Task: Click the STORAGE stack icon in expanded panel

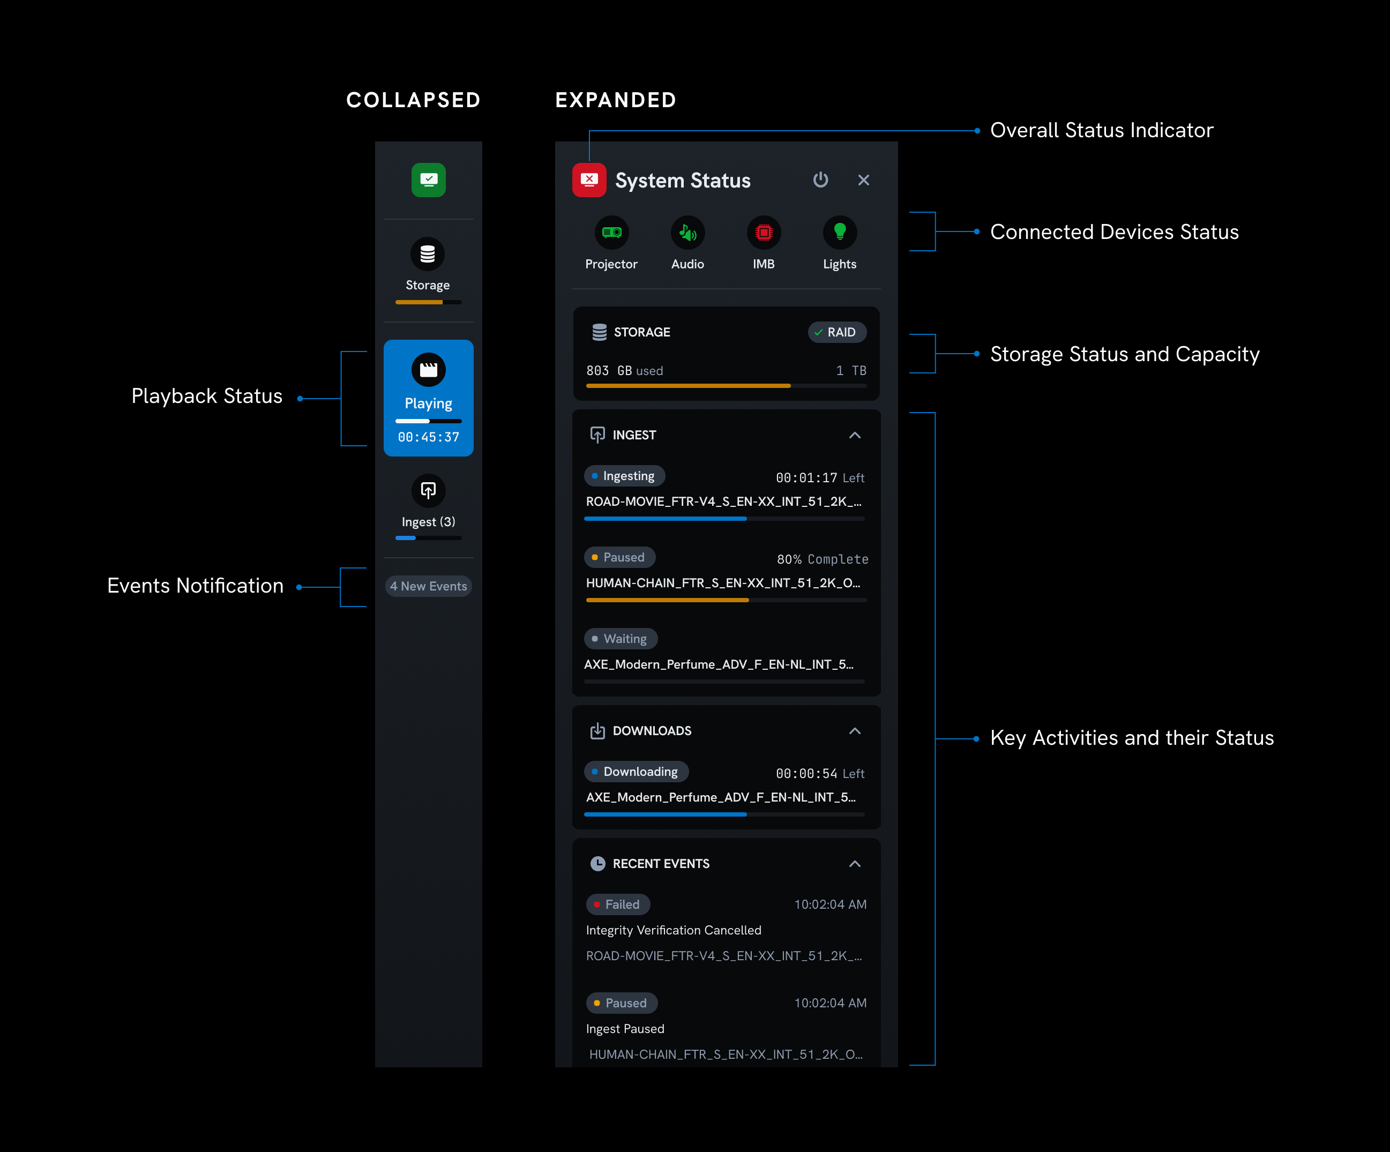Action: (599, 332)
